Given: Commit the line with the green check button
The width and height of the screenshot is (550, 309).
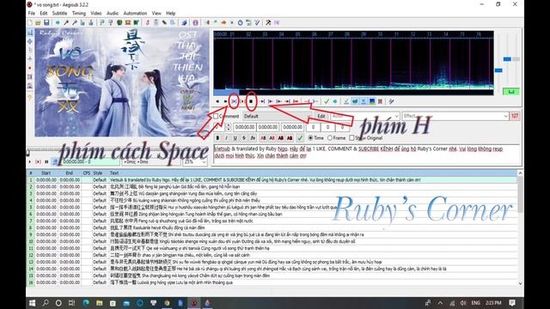Looking at the screenshot, I should pyautogui.click(x=300, y=138).
